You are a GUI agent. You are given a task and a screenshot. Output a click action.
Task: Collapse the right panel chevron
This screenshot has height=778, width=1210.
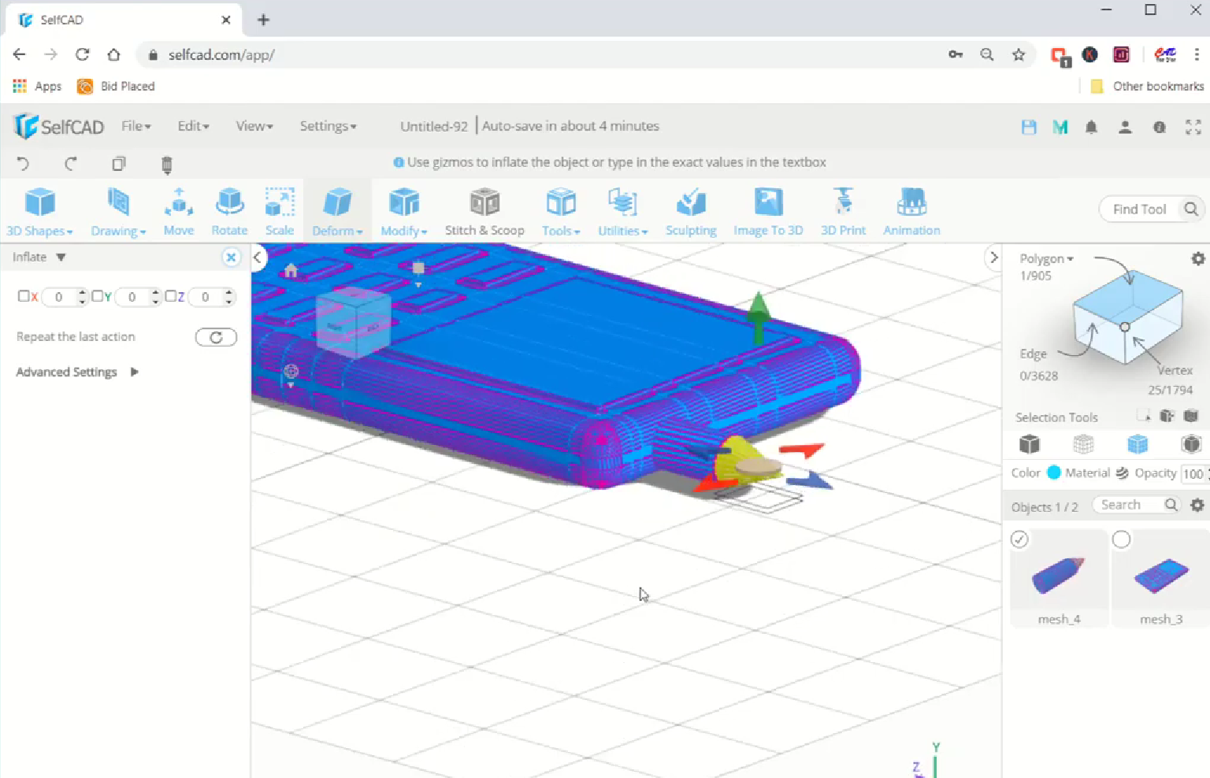tap(993, 257)
